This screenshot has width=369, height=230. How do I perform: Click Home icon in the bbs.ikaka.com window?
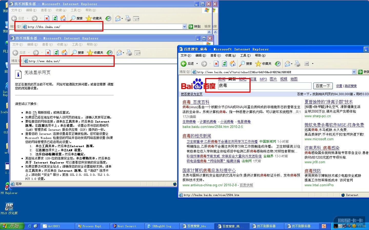63,18
